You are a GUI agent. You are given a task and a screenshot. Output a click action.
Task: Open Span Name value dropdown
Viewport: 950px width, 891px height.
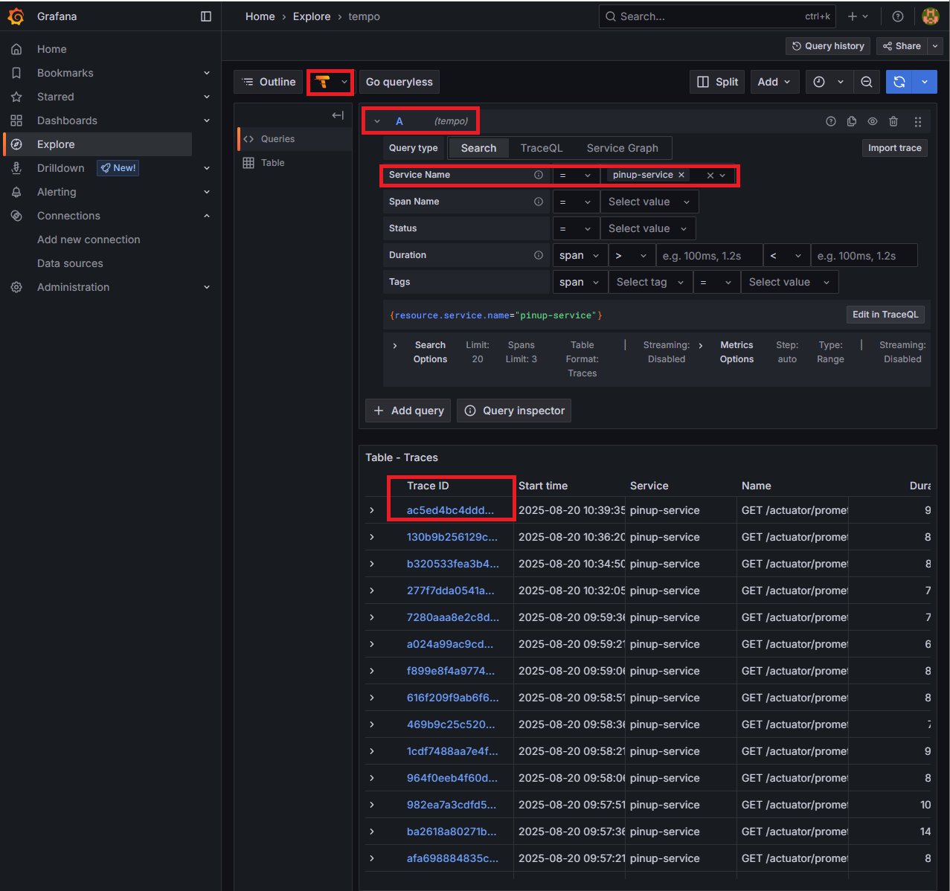coord(649,202)
